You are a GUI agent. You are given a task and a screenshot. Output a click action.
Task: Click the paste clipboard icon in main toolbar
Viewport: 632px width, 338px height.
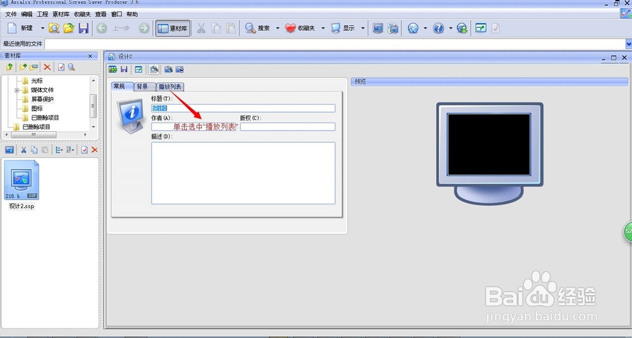tap(231, 28)
